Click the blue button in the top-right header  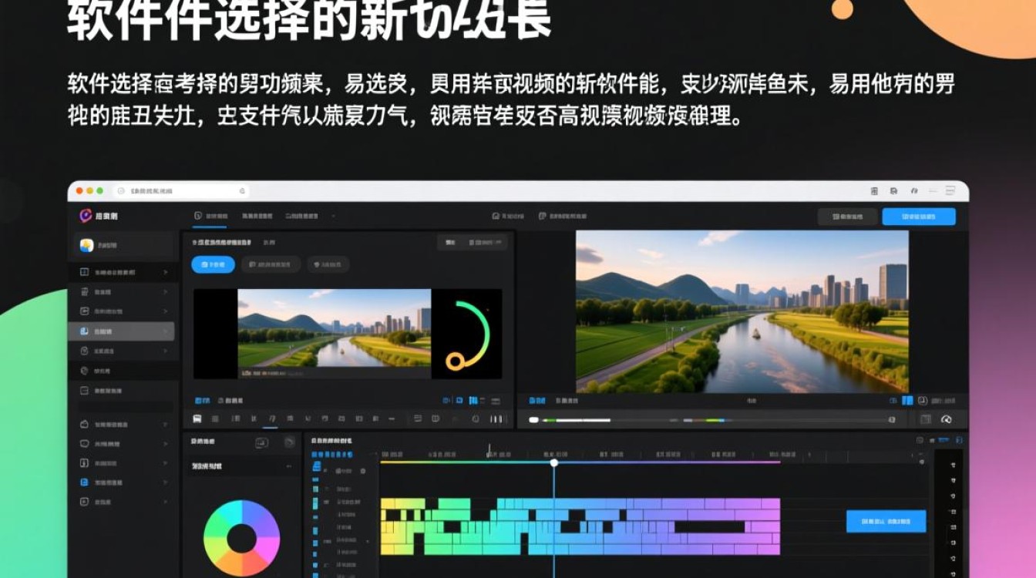point(919,217)
